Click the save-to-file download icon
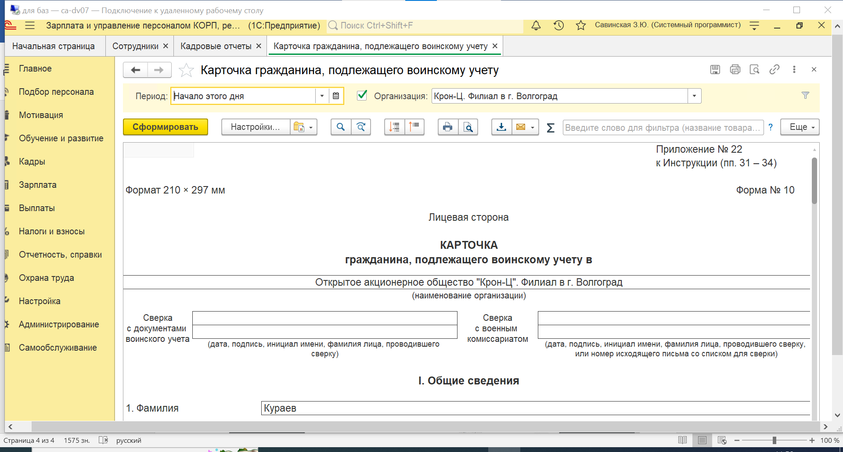The image size is (843, 452). pyautogui.click(x=501, y=127)
